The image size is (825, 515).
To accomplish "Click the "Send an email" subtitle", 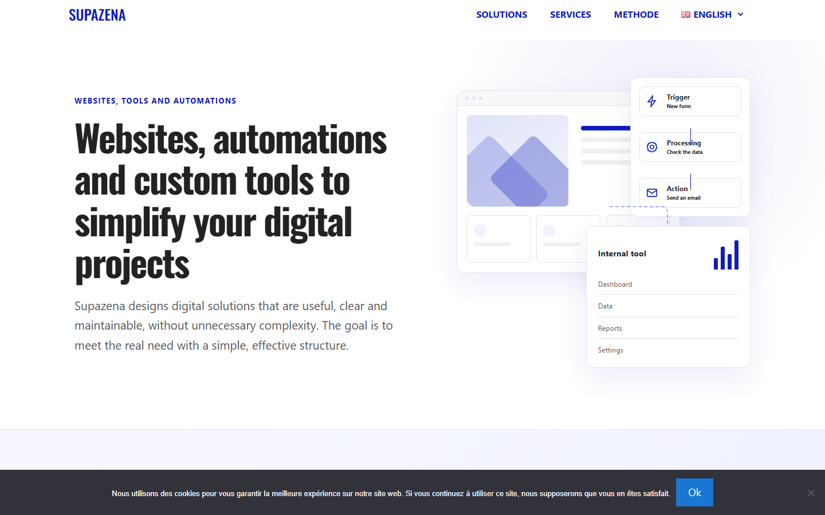I will 683,198.
